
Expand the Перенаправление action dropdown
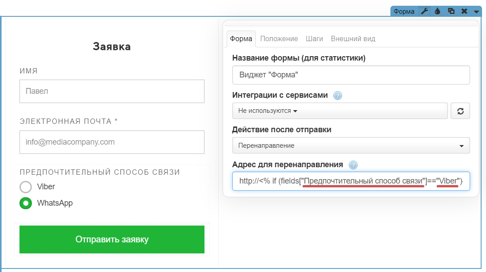(351, 146)
